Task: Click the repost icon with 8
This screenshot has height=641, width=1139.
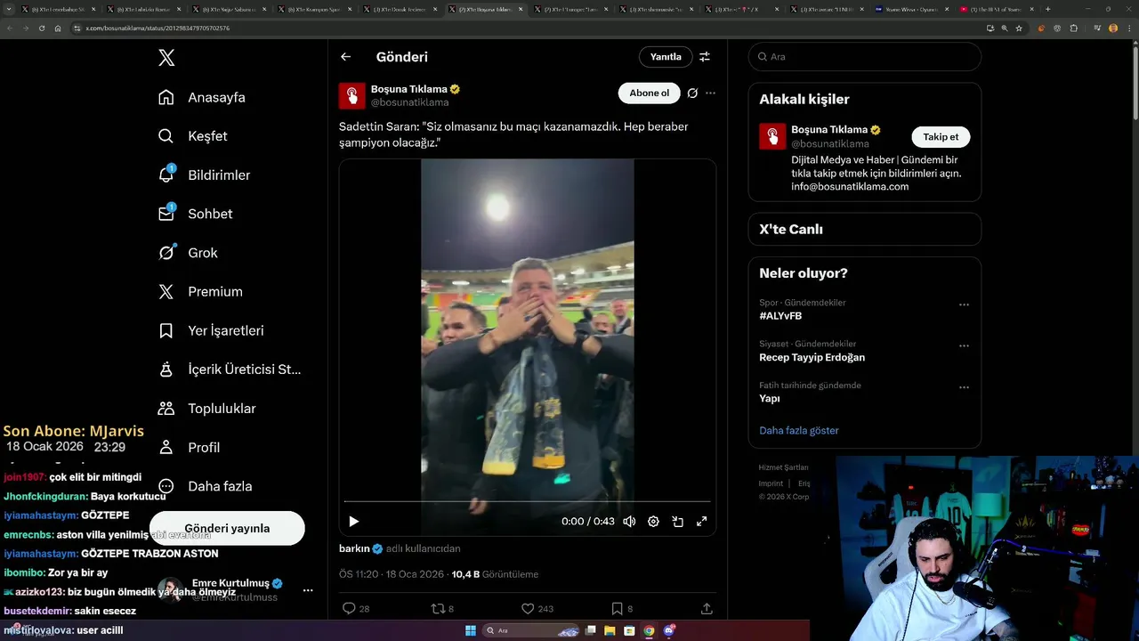Action: [438, 609]
